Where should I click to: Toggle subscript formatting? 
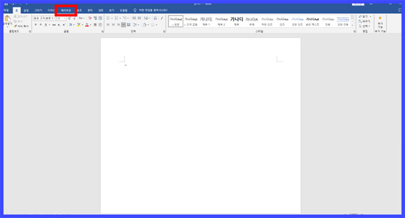click(x=59, y=25)
